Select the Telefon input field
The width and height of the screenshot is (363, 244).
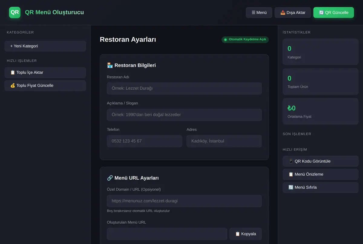(x=145, y=141)
